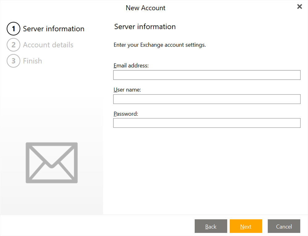The image size is (308, 236).
Task: Select the Account details step label
Action: click(x=48, y=45)
